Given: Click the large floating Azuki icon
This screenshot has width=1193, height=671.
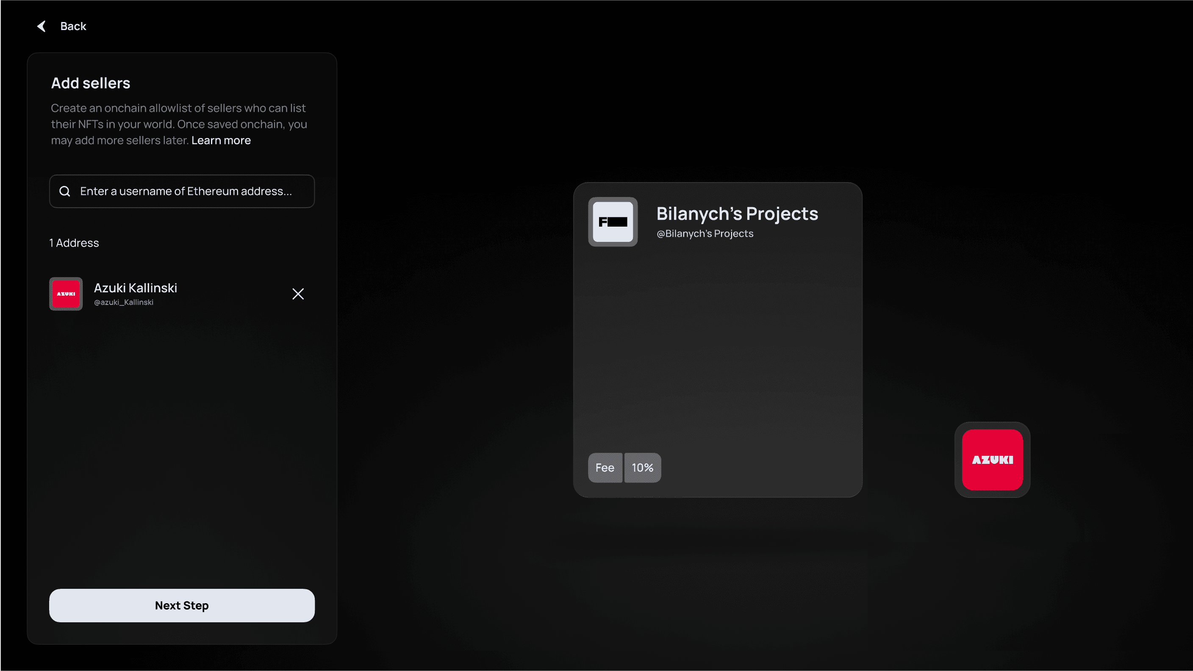Looking at the screenshot, I should pyautogui.click(x=992, y=460).
